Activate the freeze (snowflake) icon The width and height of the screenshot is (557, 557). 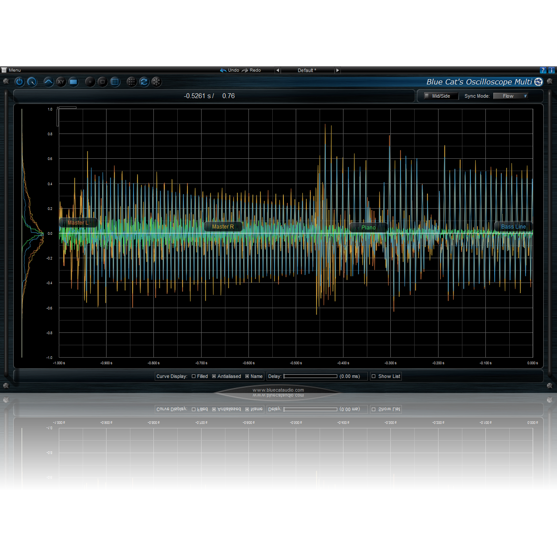(x=156, y=82)
